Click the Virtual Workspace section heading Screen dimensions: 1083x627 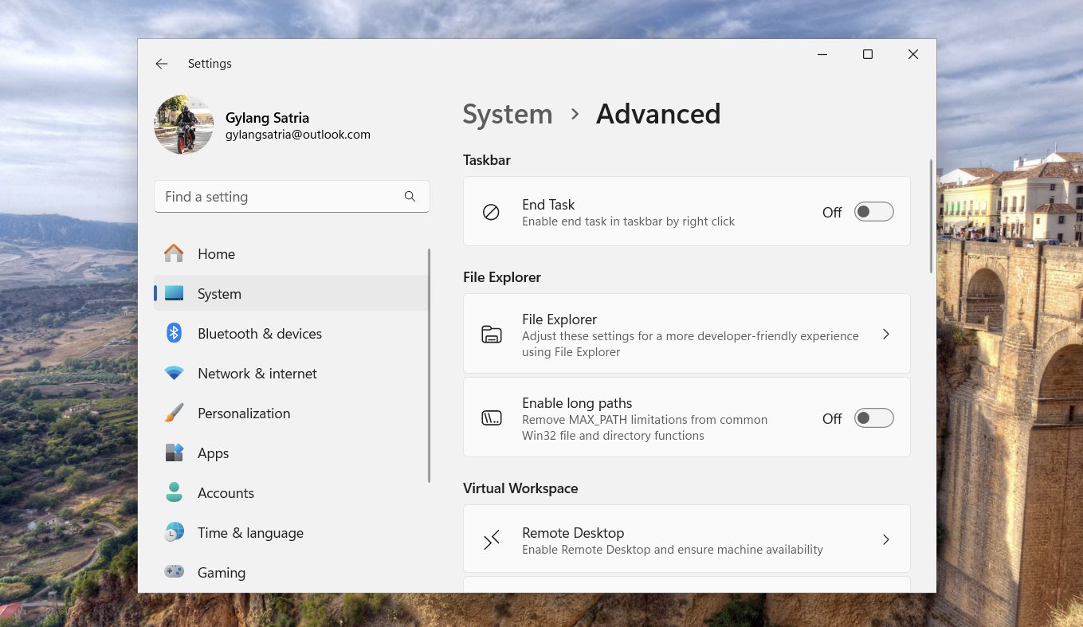point(520,488)
